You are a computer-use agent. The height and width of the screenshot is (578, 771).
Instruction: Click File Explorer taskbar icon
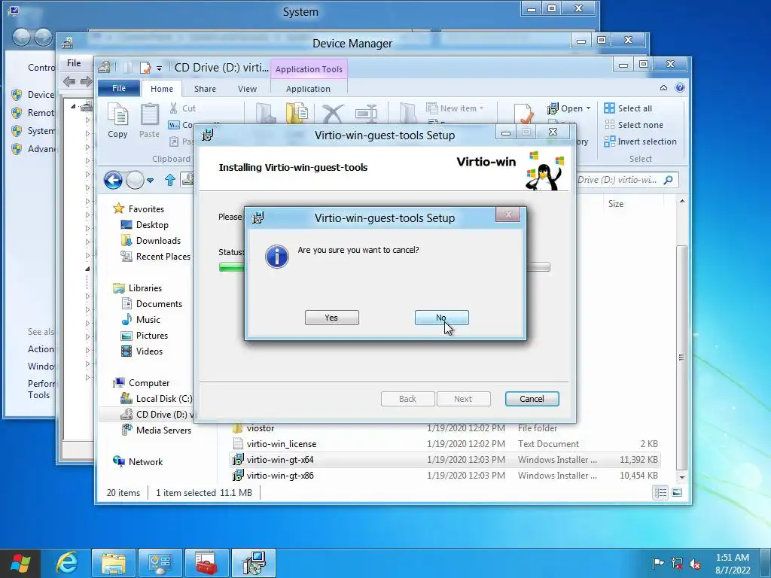[x=114, y=563]
